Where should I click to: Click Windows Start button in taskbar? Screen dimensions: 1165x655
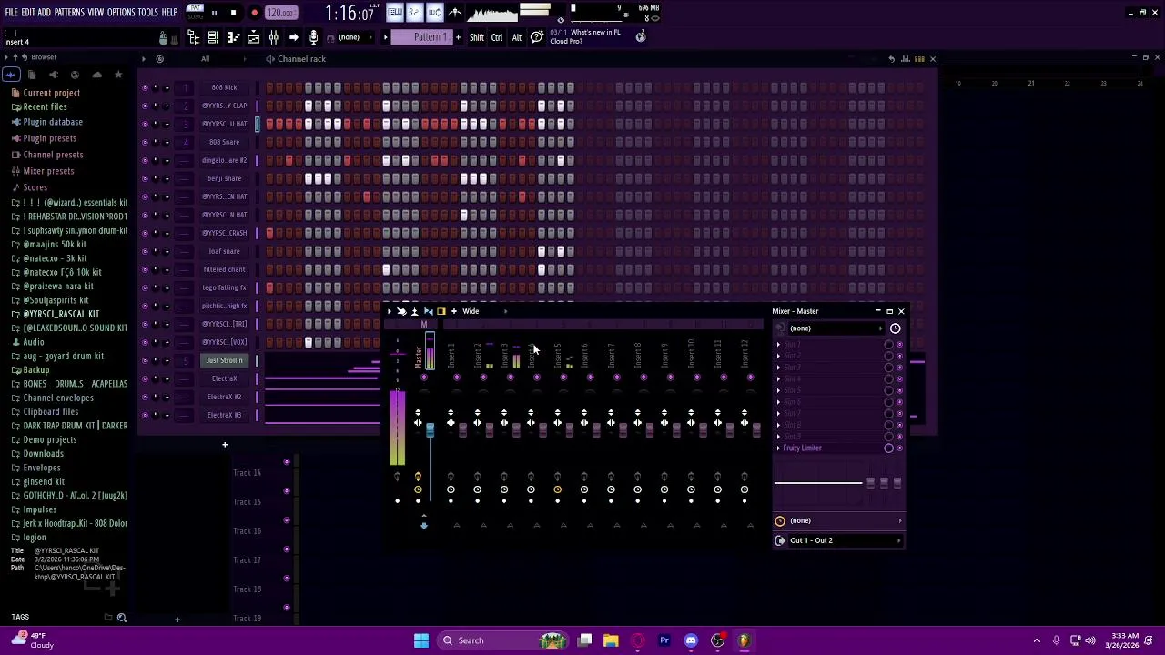pos(420,640)
